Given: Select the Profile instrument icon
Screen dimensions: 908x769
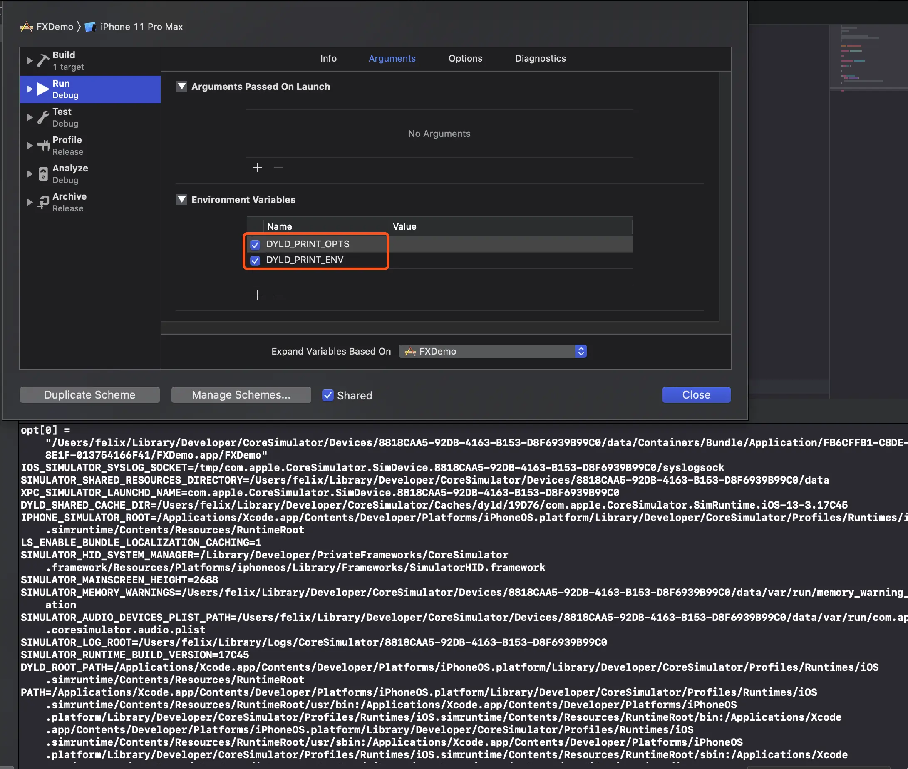Looking at the screenshot, I should tap(43, 146).
